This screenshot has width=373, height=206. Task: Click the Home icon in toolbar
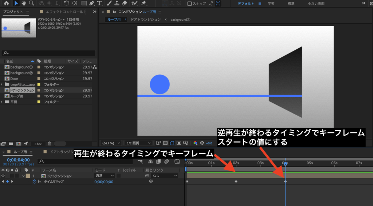6,4
